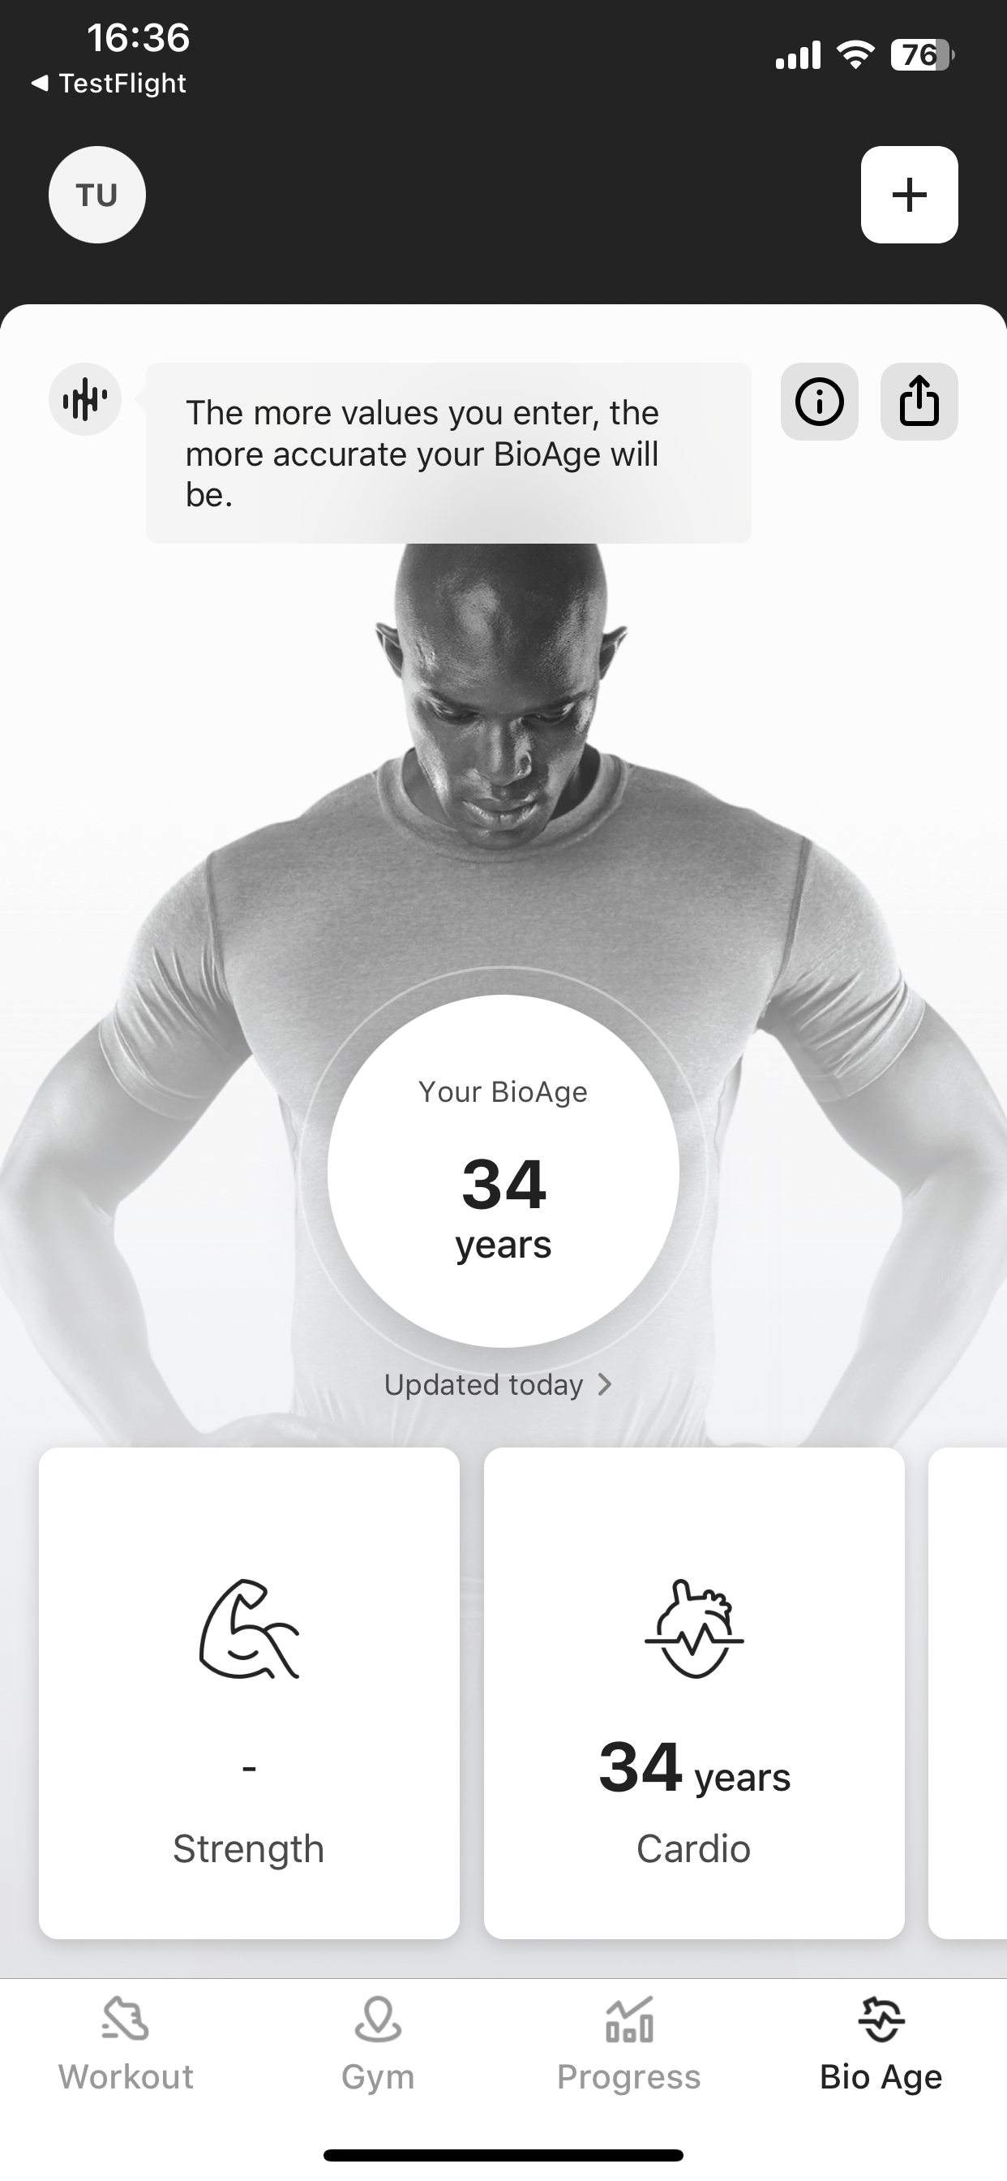This screenshot has width=1007, height=2181.
Task: Switch to the Progress tab label
Action: [x=628, y=2076]
